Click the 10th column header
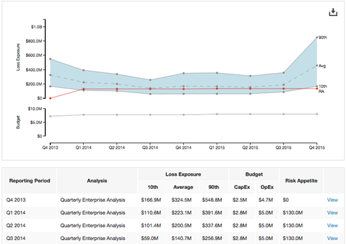Viewport: 346px width, 244px height. tap(153, 187)
